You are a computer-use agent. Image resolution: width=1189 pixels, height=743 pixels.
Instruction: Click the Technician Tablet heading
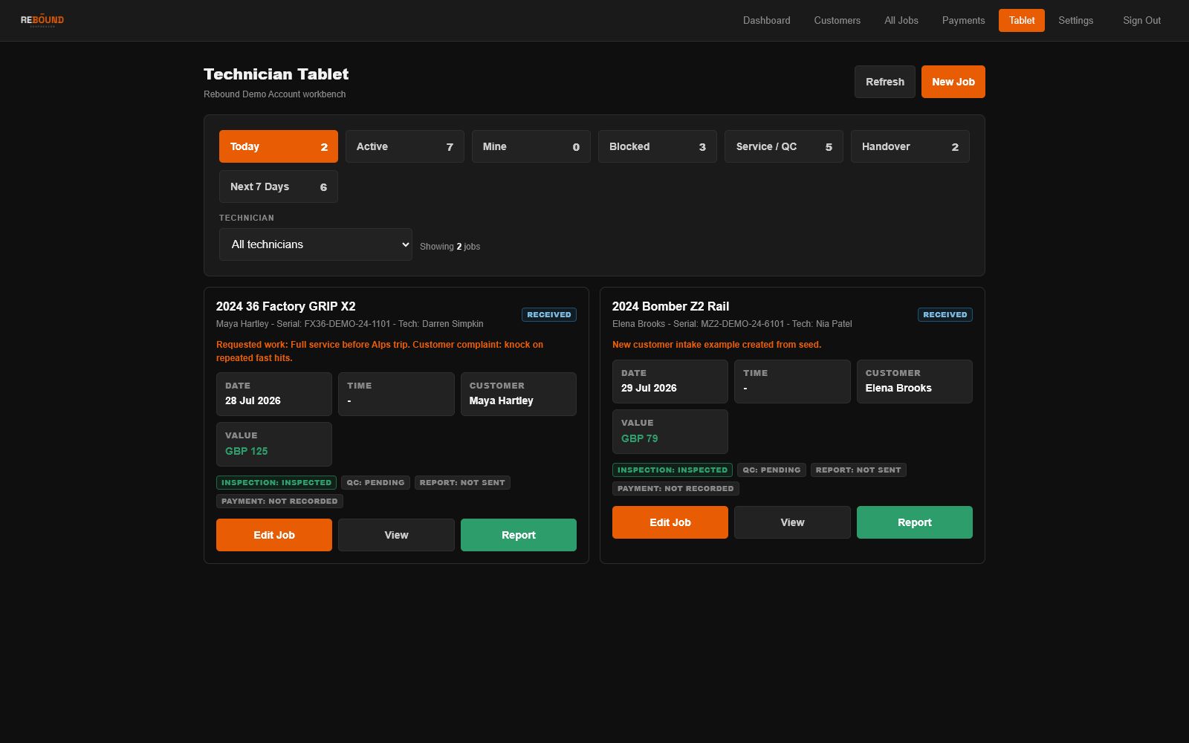click(276, 74)
